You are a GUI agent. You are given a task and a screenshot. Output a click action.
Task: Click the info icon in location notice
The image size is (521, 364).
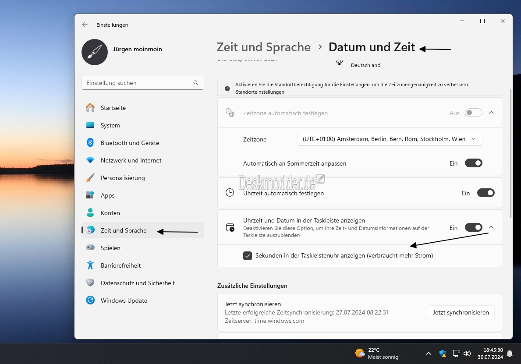click(227, 88)
